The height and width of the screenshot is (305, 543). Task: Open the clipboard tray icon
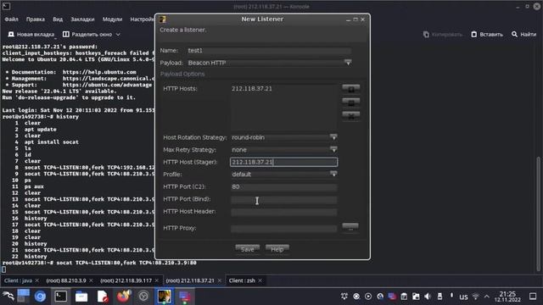[x=404, y=297]
